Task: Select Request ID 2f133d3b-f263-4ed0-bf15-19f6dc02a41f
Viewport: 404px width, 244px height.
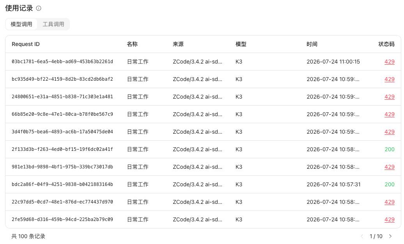Action: [62, 149]
